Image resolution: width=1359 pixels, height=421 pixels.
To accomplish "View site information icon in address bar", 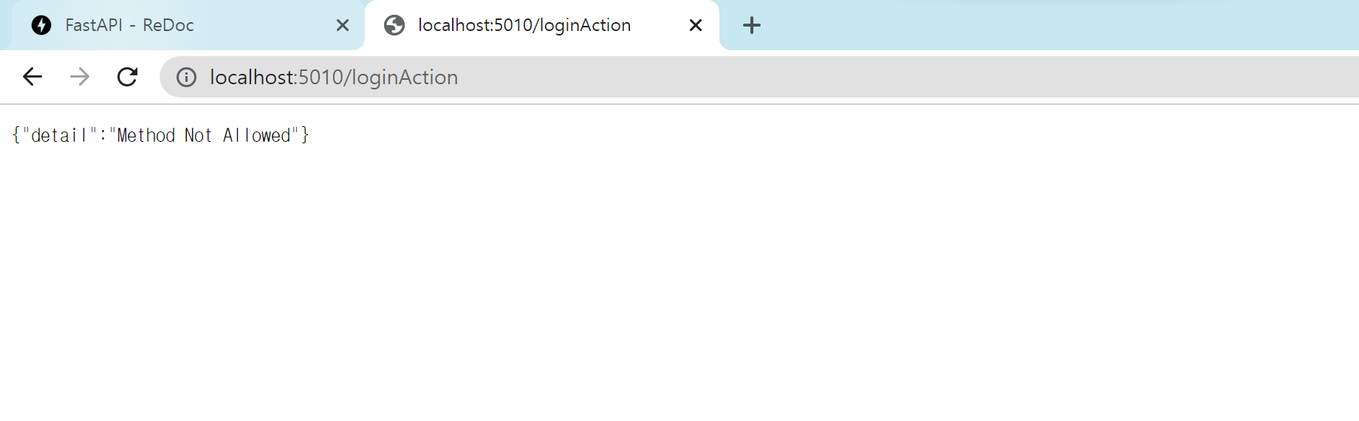I will [x=186, y=78].
